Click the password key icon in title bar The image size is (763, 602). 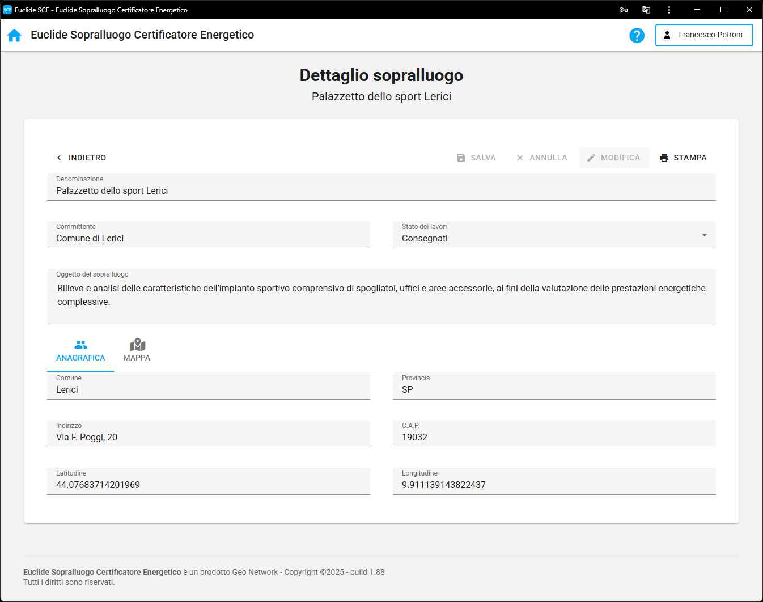623,10
